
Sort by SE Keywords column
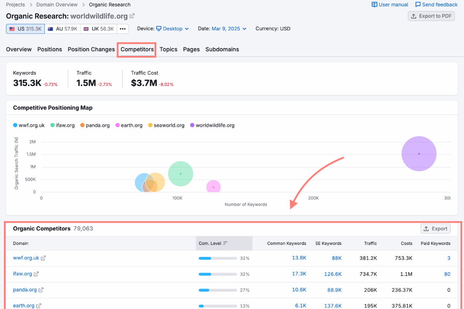pyautogui.click(x=328, y=243)
